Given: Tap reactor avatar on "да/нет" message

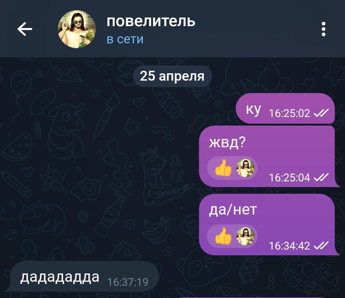Looking at the screenshot, I should (x=245, y=236).
